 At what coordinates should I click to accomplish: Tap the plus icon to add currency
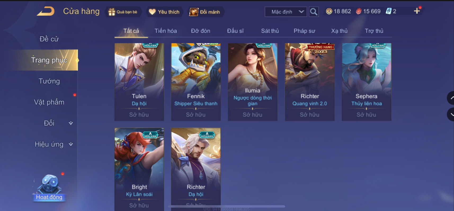[417, 11]
